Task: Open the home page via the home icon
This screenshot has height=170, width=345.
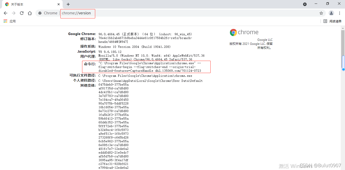Action: (30, 13)
